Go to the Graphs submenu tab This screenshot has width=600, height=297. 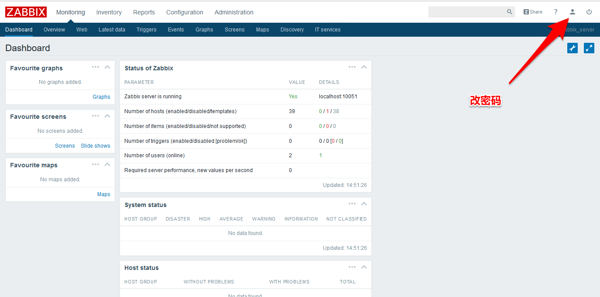[x=204, y=30]
